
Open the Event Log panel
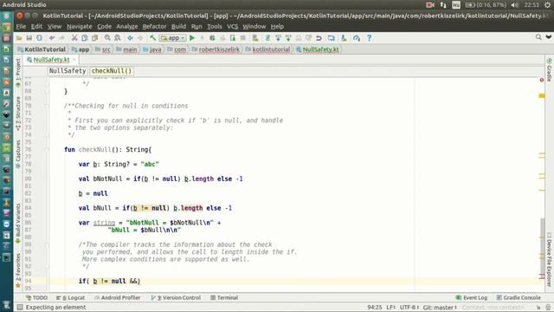tap(472, 298)
